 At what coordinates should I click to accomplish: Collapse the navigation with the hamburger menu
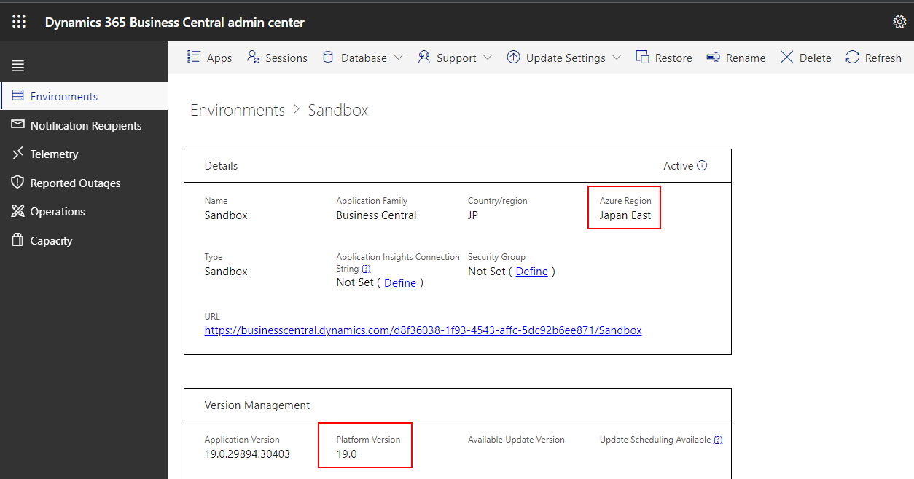coord(17,65)
